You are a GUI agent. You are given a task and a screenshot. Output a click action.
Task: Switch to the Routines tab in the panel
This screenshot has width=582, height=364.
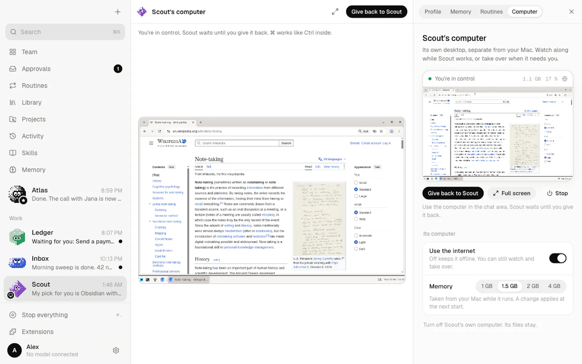[491, 12]
